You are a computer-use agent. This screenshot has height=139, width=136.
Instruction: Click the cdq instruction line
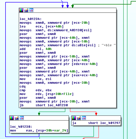[23, 86]
